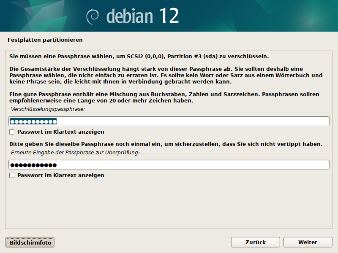Click the second "Passwort im Klartext anzeigen" label
Viewport: 338px width, 253px height.
(x=60, y=175)
